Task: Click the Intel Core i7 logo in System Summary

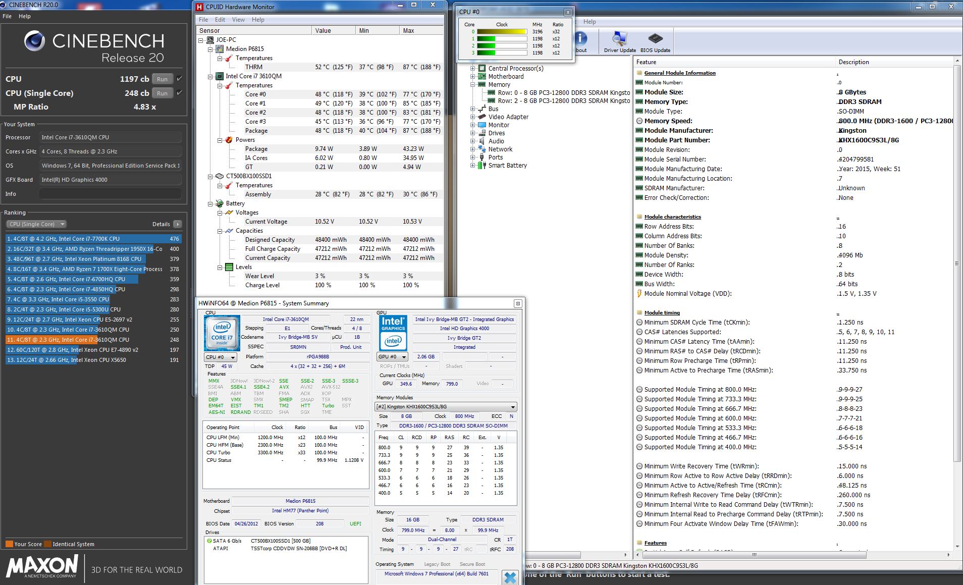Action: click(x=222, y=333)
